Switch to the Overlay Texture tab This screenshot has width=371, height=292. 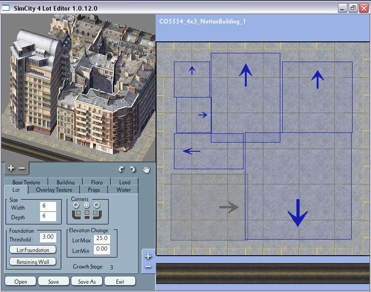point(54,190)
